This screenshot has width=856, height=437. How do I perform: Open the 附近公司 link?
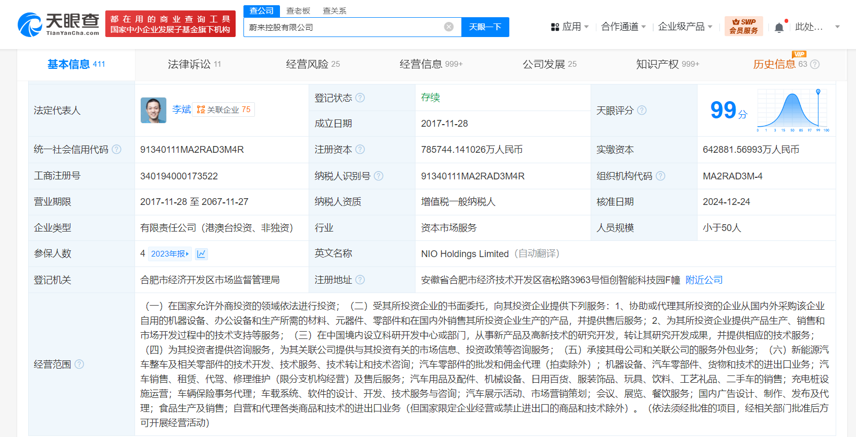coord(704,280)
